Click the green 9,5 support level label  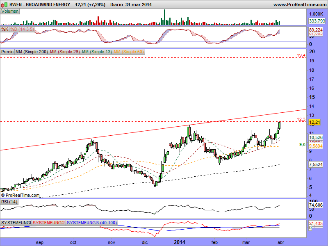302,145
